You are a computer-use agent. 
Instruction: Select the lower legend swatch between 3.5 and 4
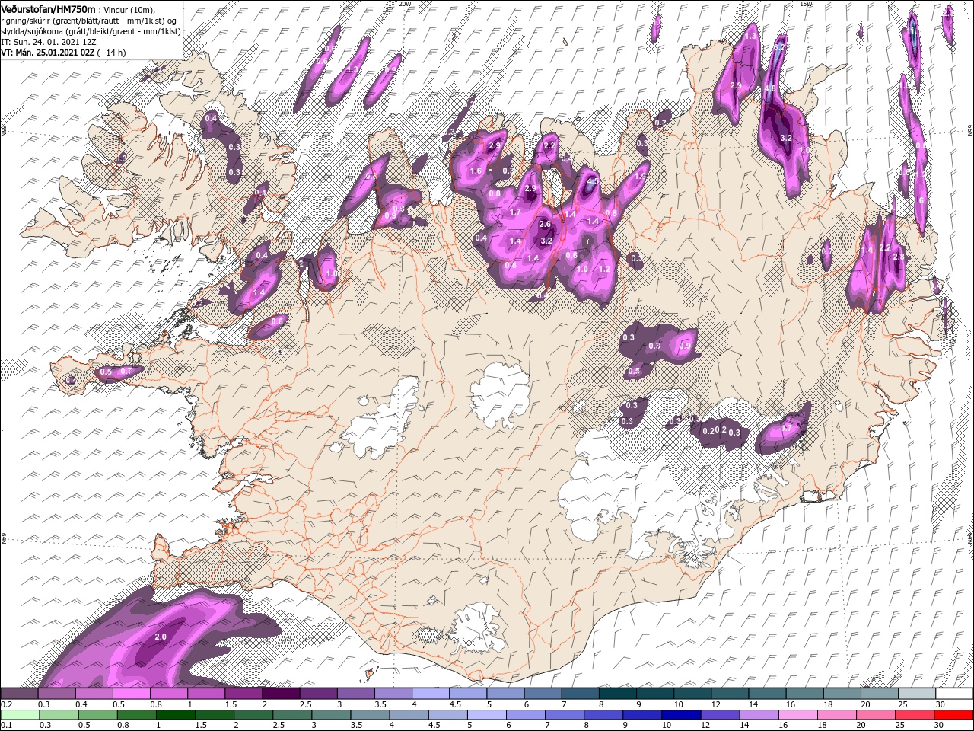(x=370, y=715)
